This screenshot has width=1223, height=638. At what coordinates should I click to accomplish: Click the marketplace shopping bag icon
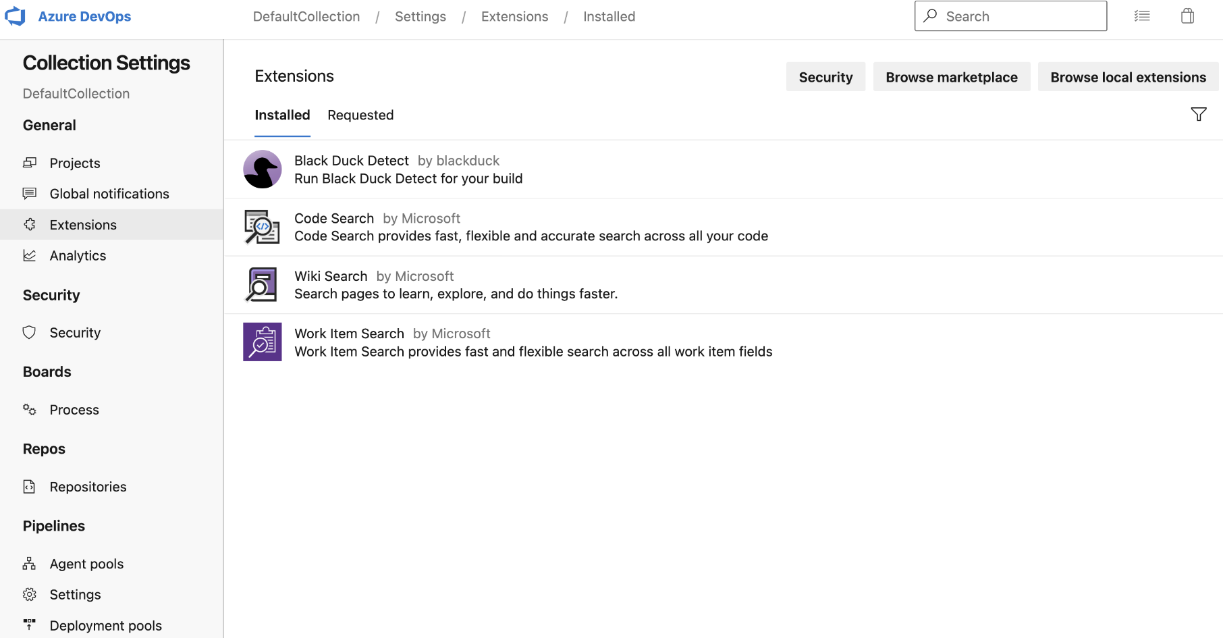(1187, 16)
